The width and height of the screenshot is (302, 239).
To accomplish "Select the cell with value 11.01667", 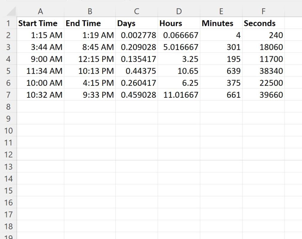I will point(179,95).
